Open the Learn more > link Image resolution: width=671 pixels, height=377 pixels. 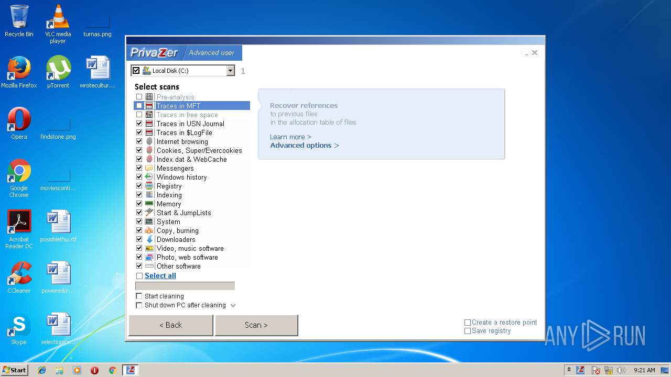pyautogui.click(x=290, y=137)
